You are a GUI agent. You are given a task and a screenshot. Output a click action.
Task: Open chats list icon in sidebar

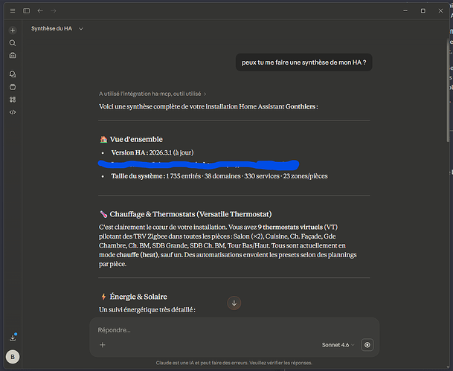click(13, 74)
